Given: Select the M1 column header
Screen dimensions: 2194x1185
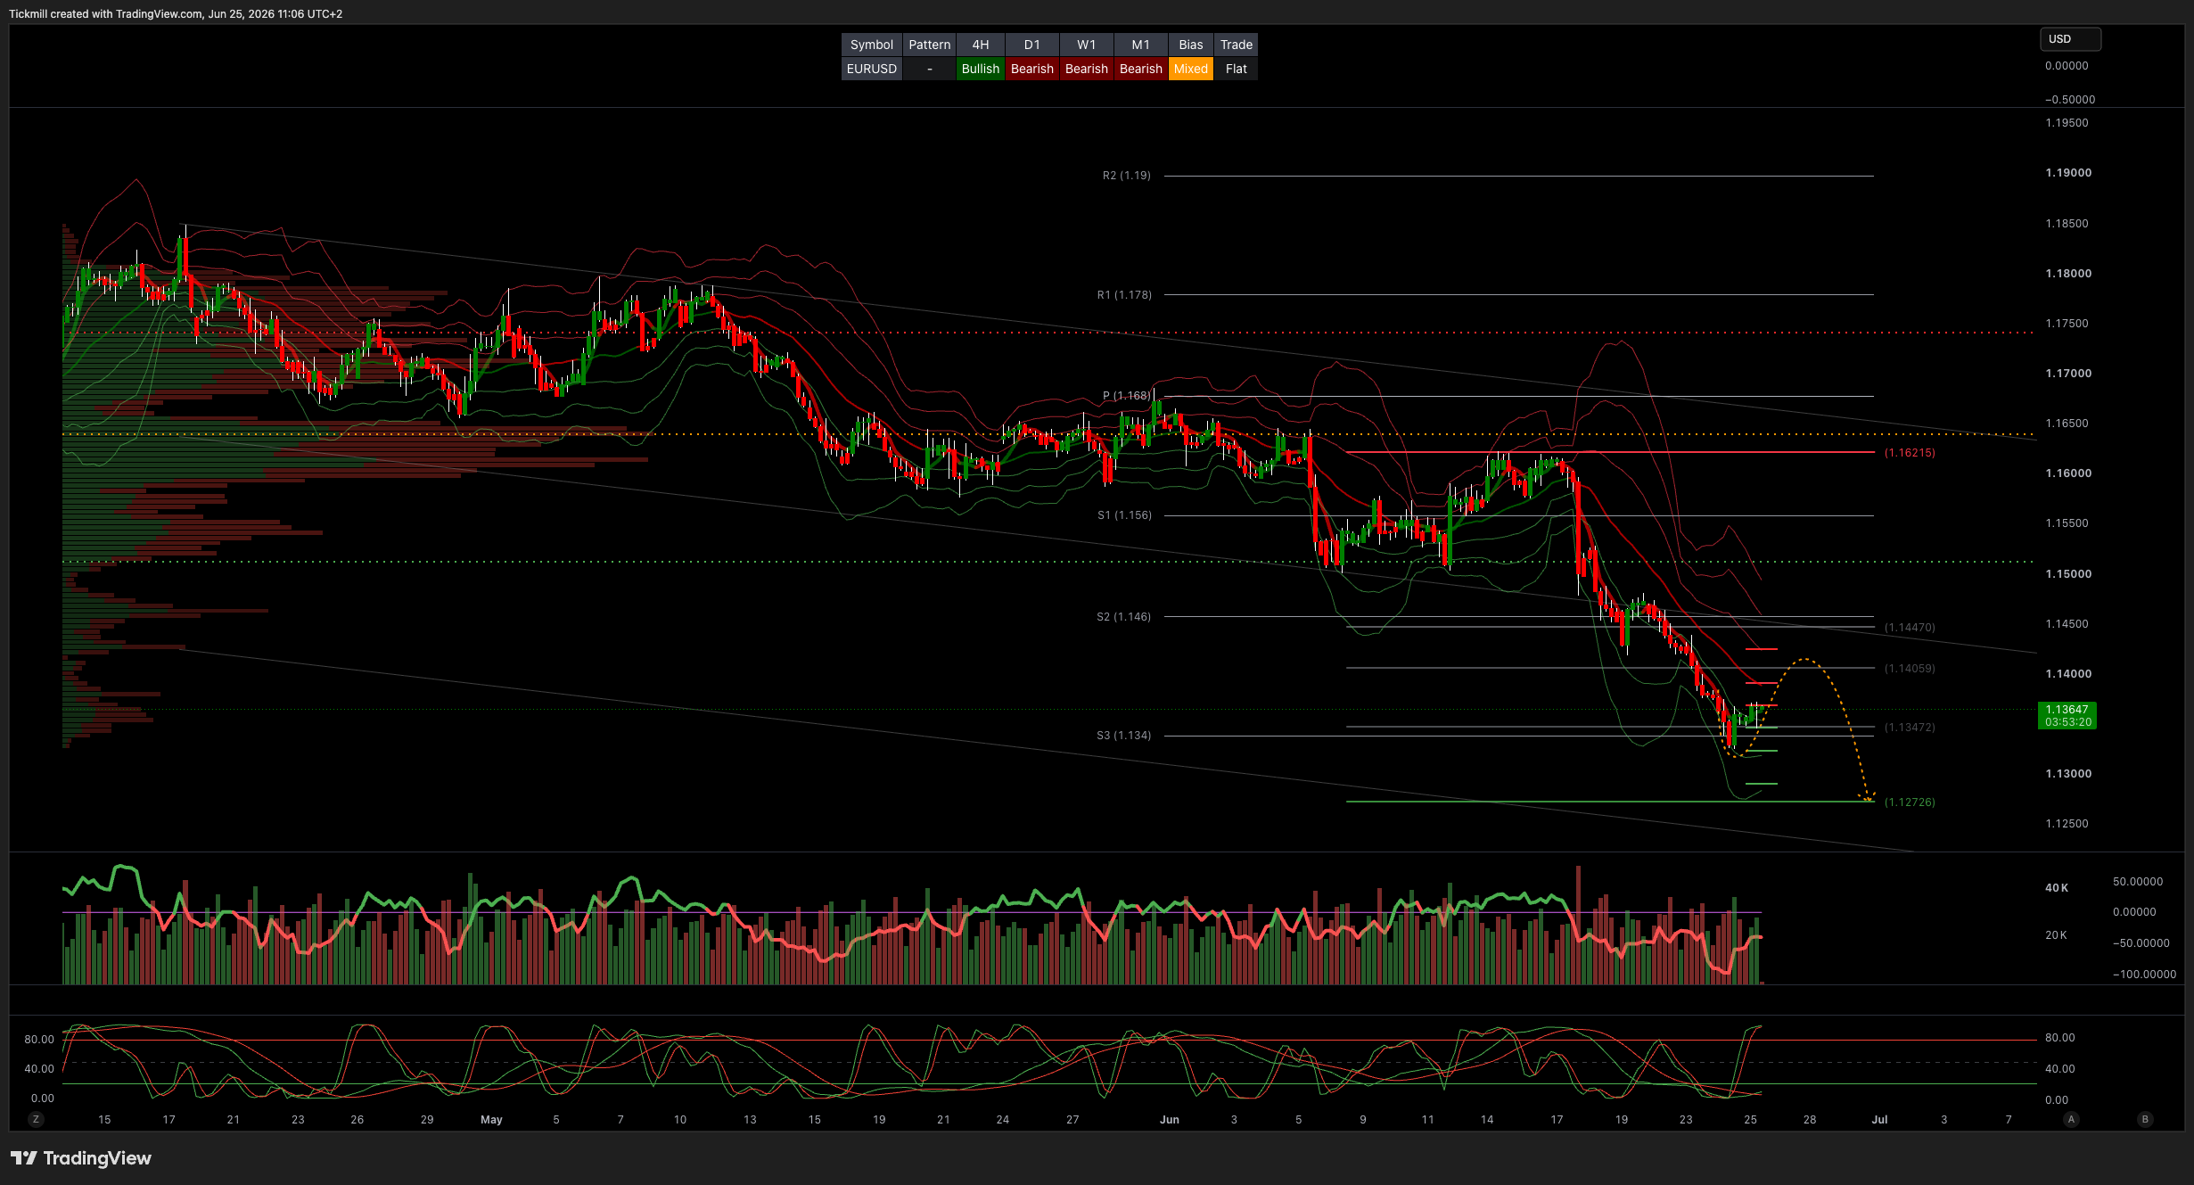Looking at the screenshot, I should [1141, 45].
